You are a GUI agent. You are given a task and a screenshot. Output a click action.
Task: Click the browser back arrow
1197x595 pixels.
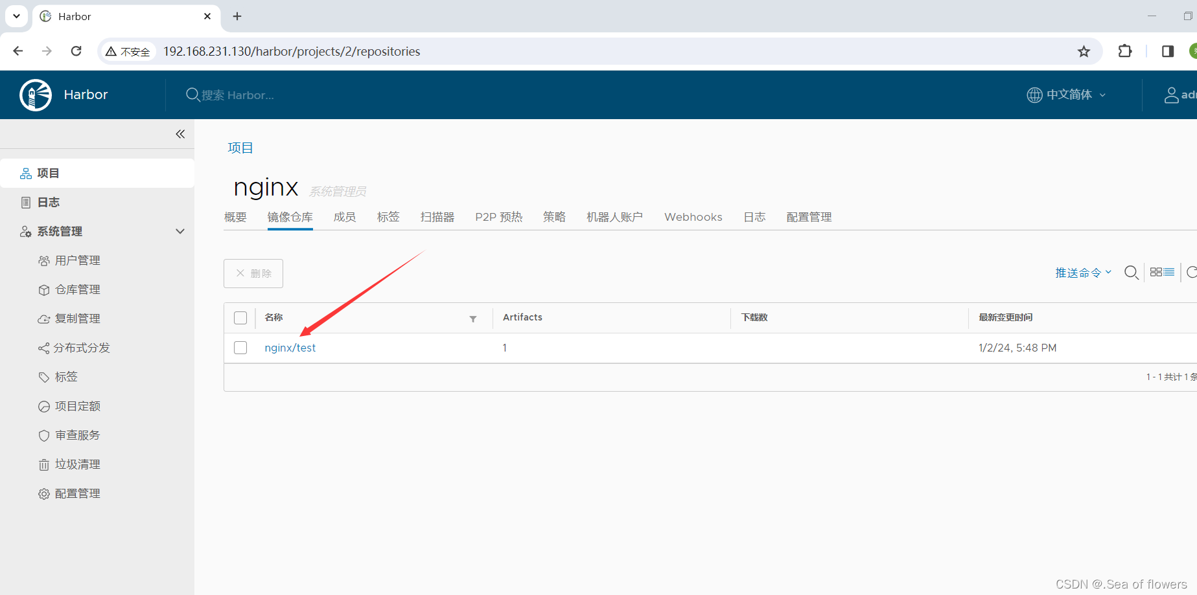pyautogui.click(x=18, y=51)
